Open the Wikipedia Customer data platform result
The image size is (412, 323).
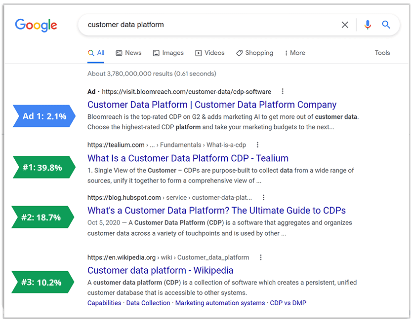tap(161, 270)
